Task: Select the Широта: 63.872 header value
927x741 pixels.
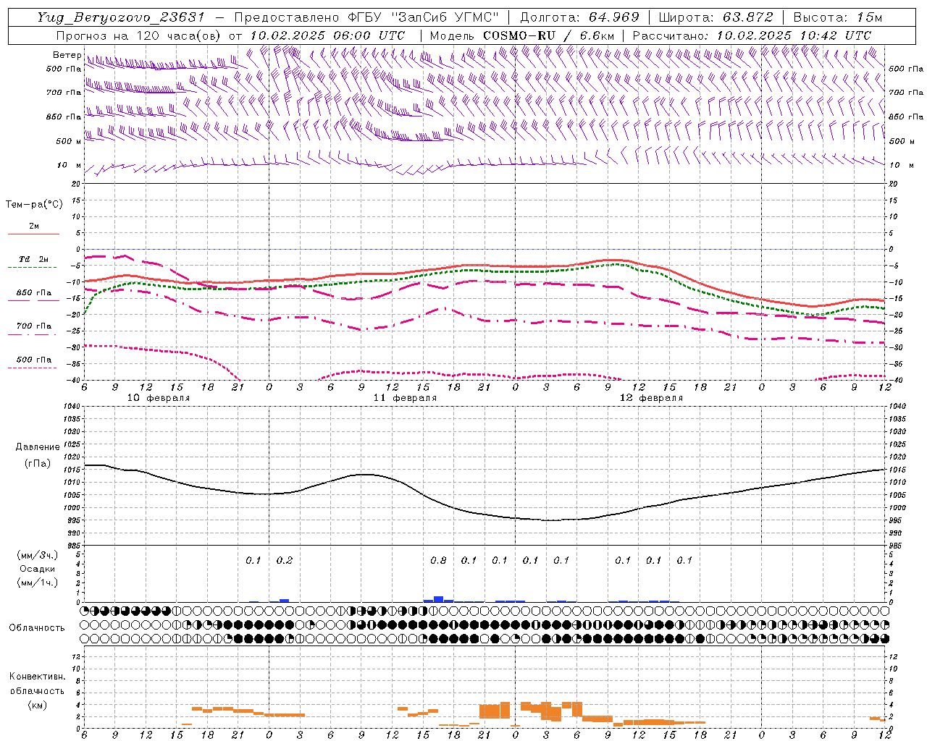Action: pos(716,17)
